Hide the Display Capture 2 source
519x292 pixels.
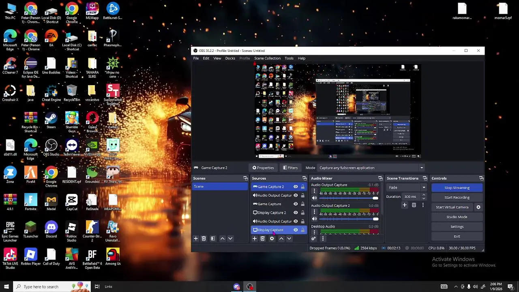tap(296, 213)
